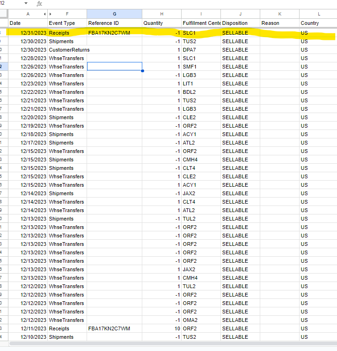Select the 12/22/2023 date cell
This screenshot has height=351, width=337.
pyautogui.click(x=28, y=92)
